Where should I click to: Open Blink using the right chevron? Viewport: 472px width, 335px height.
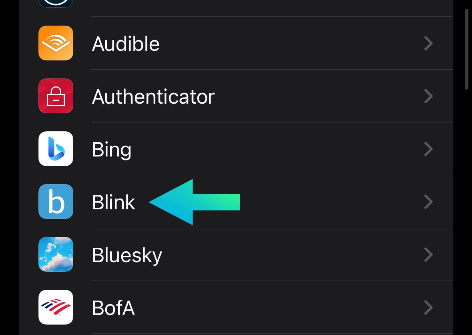tap(428, 202)
